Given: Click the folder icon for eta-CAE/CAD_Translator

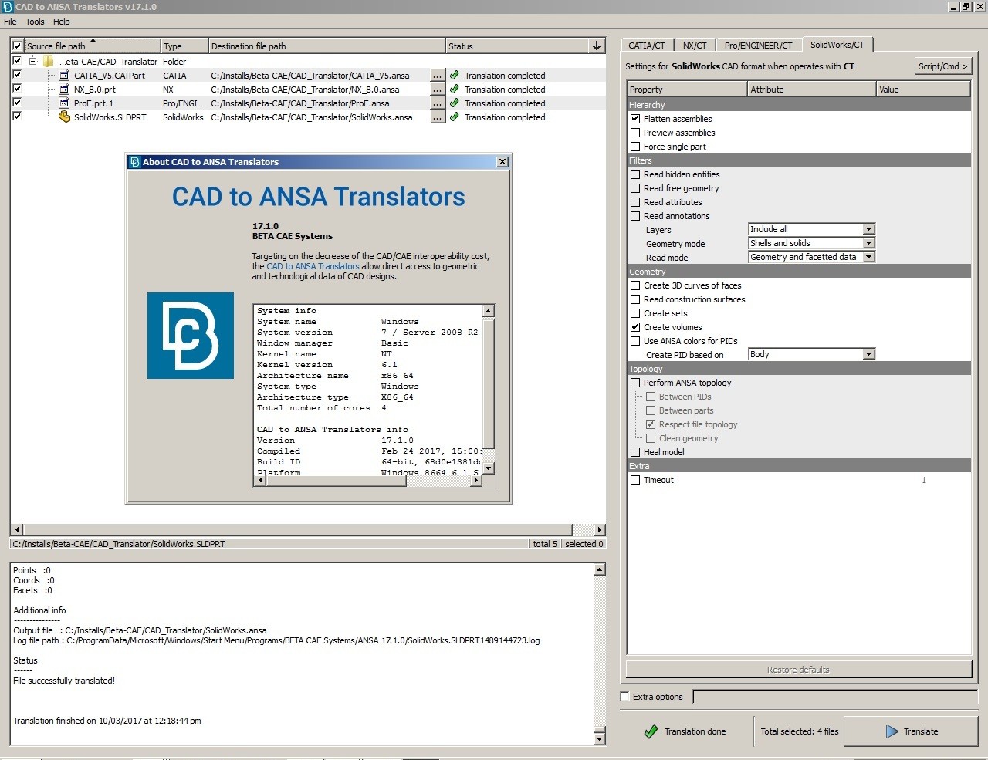Looking at the screenshot, I should click(48, 62).
